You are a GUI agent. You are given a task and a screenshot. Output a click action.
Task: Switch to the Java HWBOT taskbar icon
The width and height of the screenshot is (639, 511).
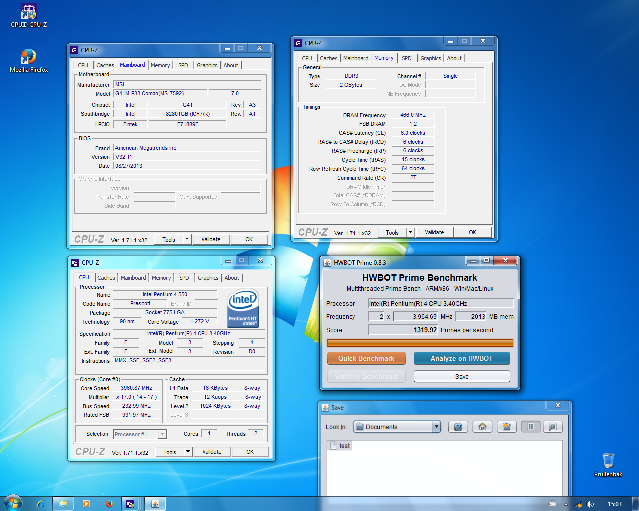(155, 504)
